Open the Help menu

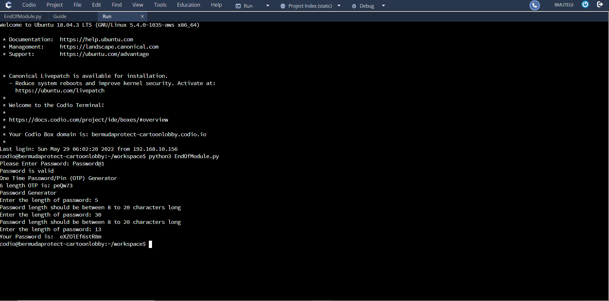coord(216,5)
